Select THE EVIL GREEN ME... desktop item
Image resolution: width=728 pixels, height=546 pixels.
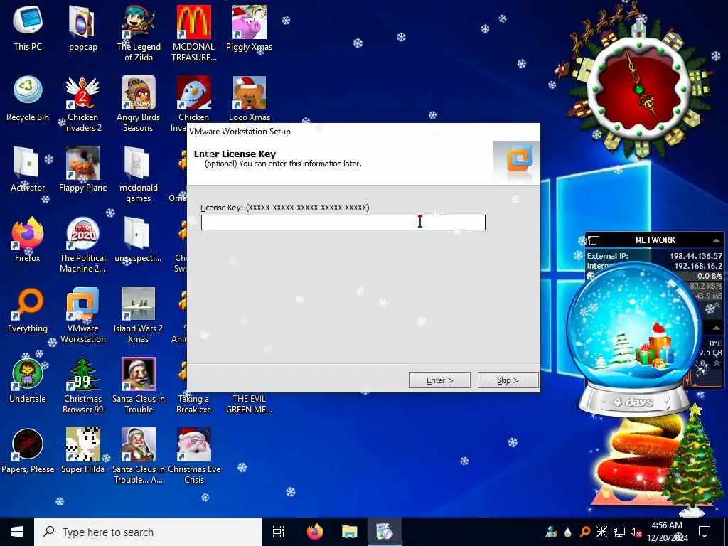[x=250, y=404]
